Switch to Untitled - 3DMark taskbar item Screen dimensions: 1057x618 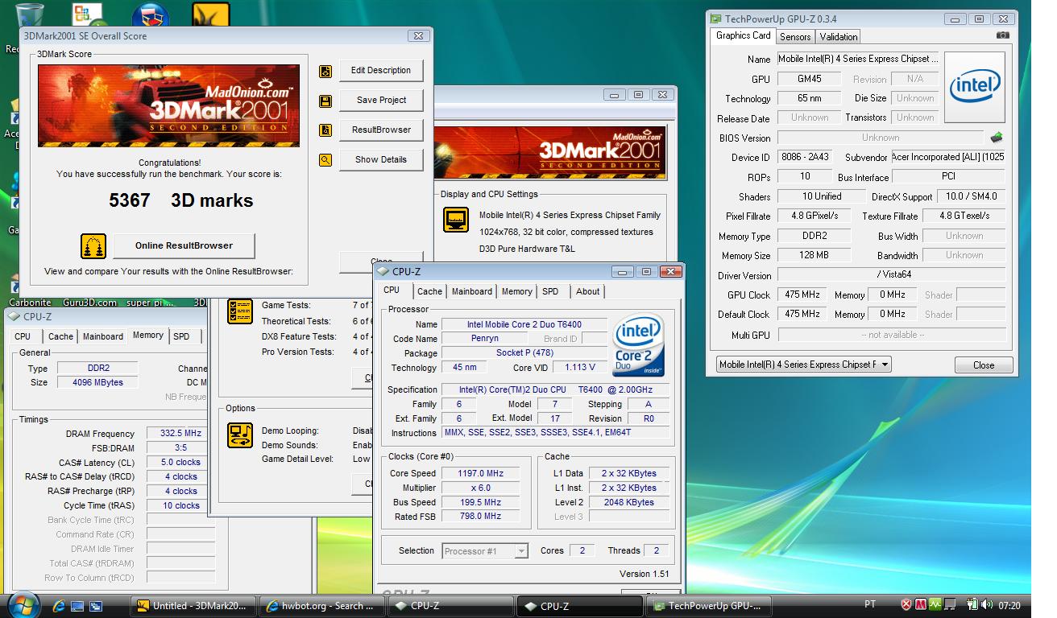194,606
